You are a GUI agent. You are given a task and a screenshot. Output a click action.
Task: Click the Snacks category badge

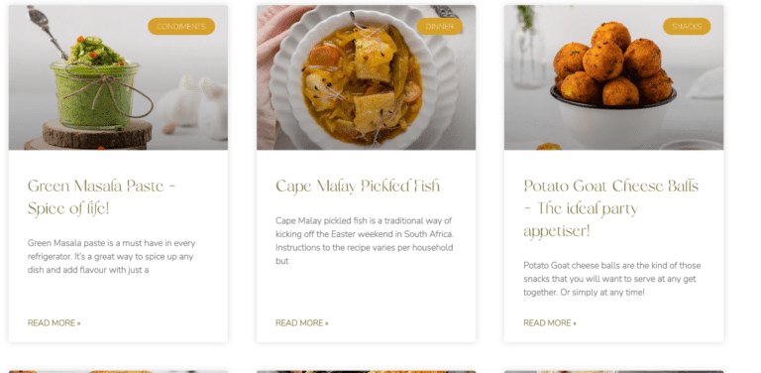point(687,26)
